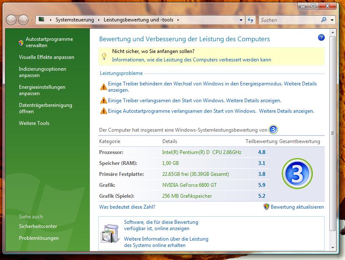This screenshot has height=260, width=345.
Task: Click warning icon for Energiesparmodus driver issue
Action: [103, 87]
